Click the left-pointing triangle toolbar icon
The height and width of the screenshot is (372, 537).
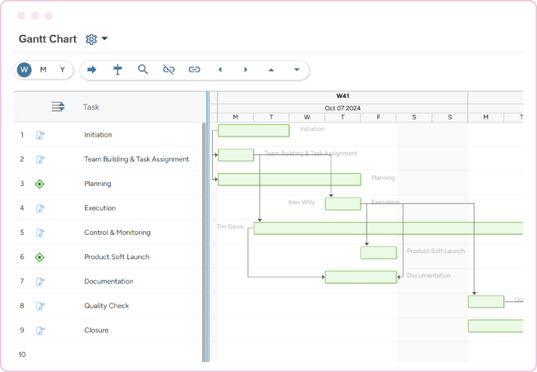(x=219, y=70)
